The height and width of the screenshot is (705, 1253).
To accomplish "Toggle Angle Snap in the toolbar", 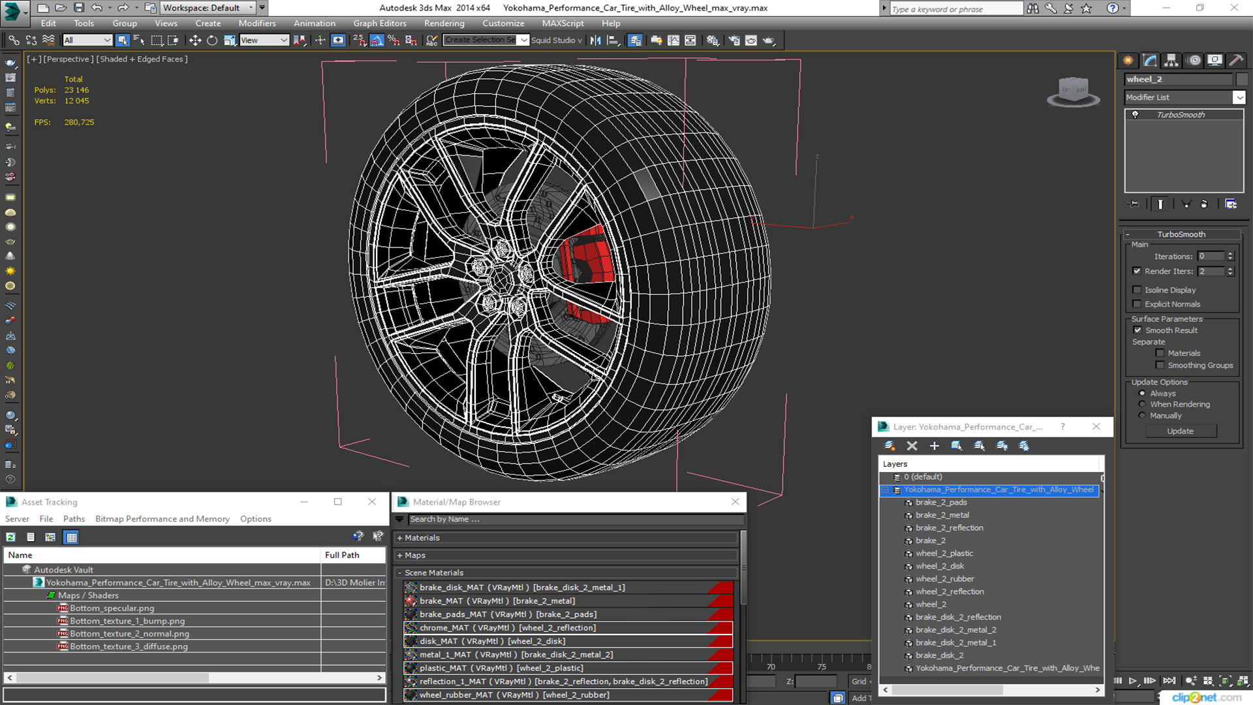I will click(x=377, y=40).
